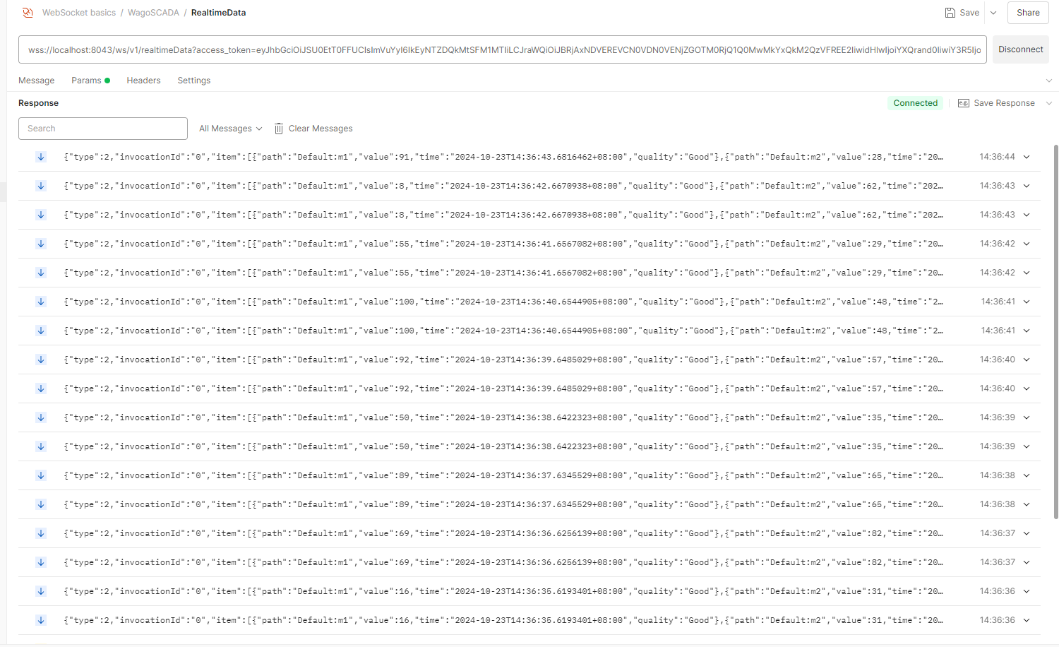Click the trash icon for Clear Messages
This screenshot has height=647, width=1059.
(279, 129)
